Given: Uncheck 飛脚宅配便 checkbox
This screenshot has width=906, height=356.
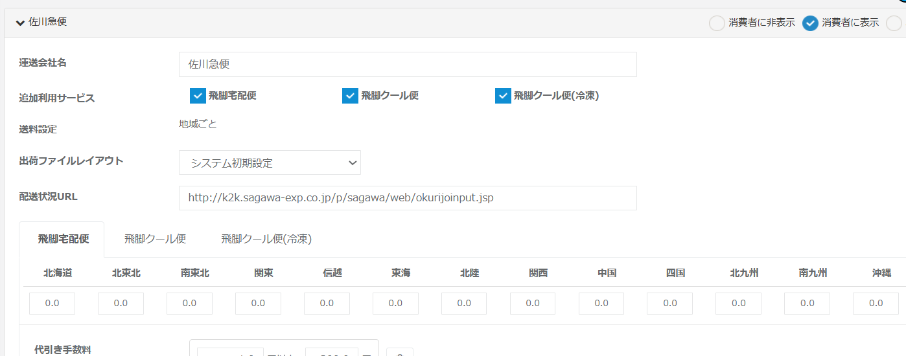Looking at the screenshot, I should (x=198, y=96).
